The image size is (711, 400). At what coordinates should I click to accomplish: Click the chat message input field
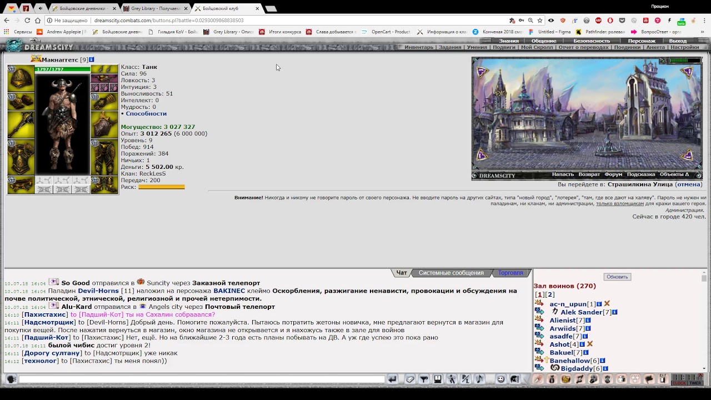tap(202, 379)
